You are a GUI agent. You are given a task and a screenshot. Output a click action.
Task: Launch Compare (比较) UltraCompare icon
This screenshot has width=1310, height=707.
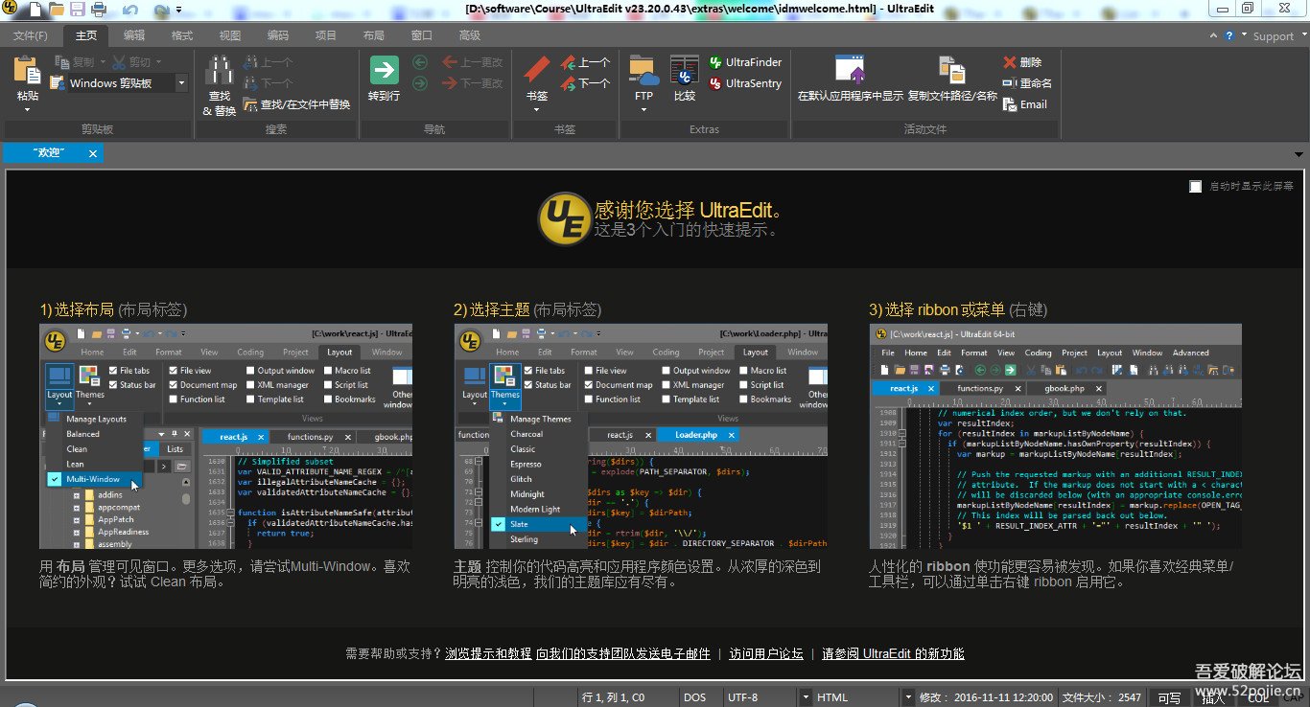click(684, 71)
